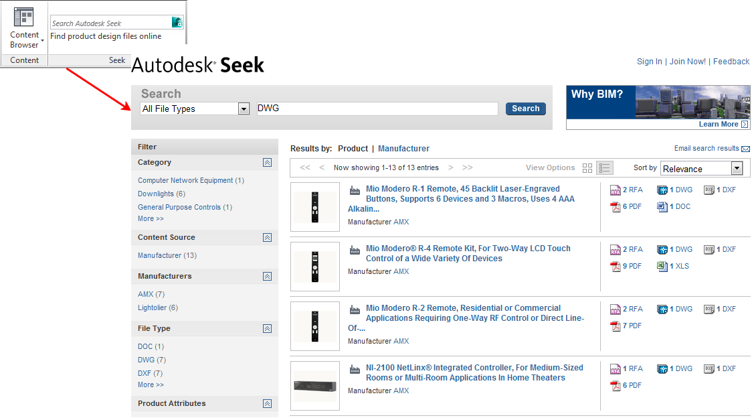Switch to grid view option

[x=587, y=167]
